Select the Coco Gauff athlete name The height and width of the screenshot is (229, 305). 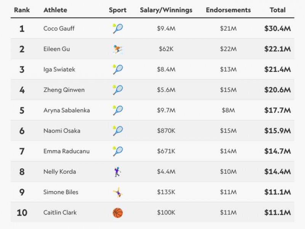click(x=58, y=29)
